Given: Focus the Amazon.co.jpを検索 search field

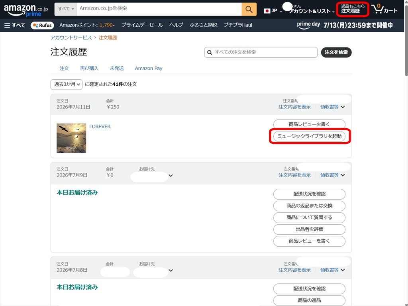Looking at the screenshot, I should tap(159, 10).
